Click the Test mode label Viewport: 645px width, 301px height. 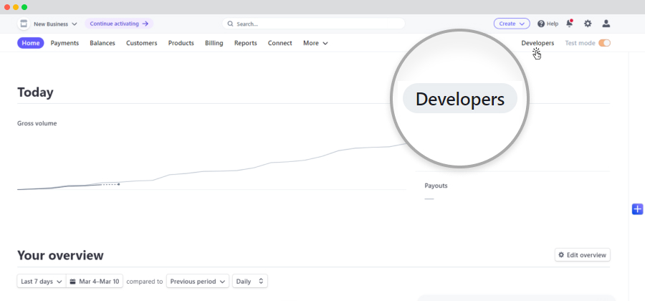580,43
